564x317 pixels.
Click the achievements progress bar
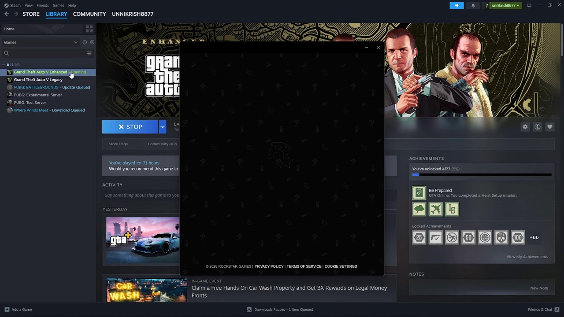tap(482, 175)
